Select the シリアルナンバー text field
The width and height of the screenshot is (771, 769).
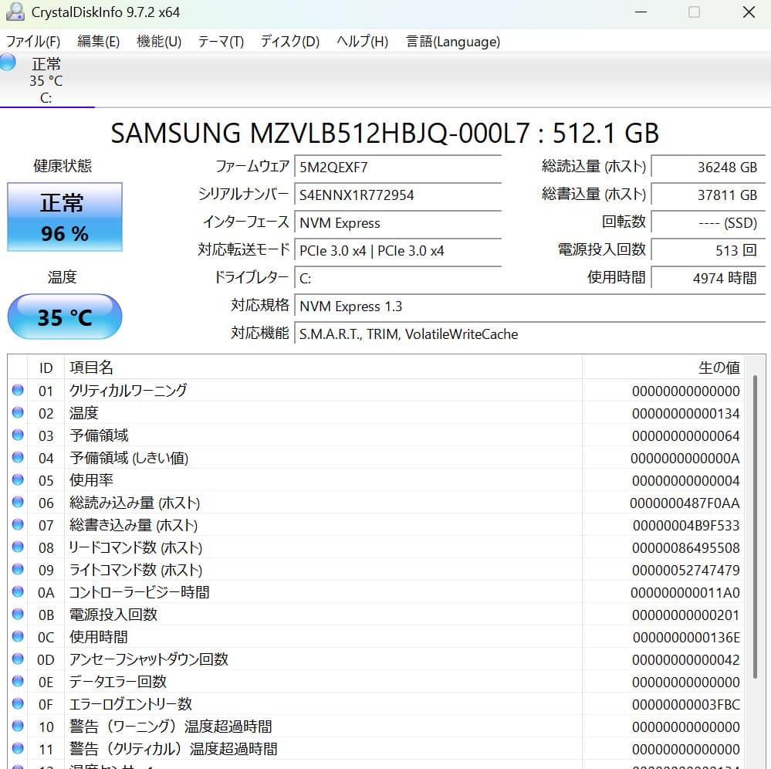[398, 195]
